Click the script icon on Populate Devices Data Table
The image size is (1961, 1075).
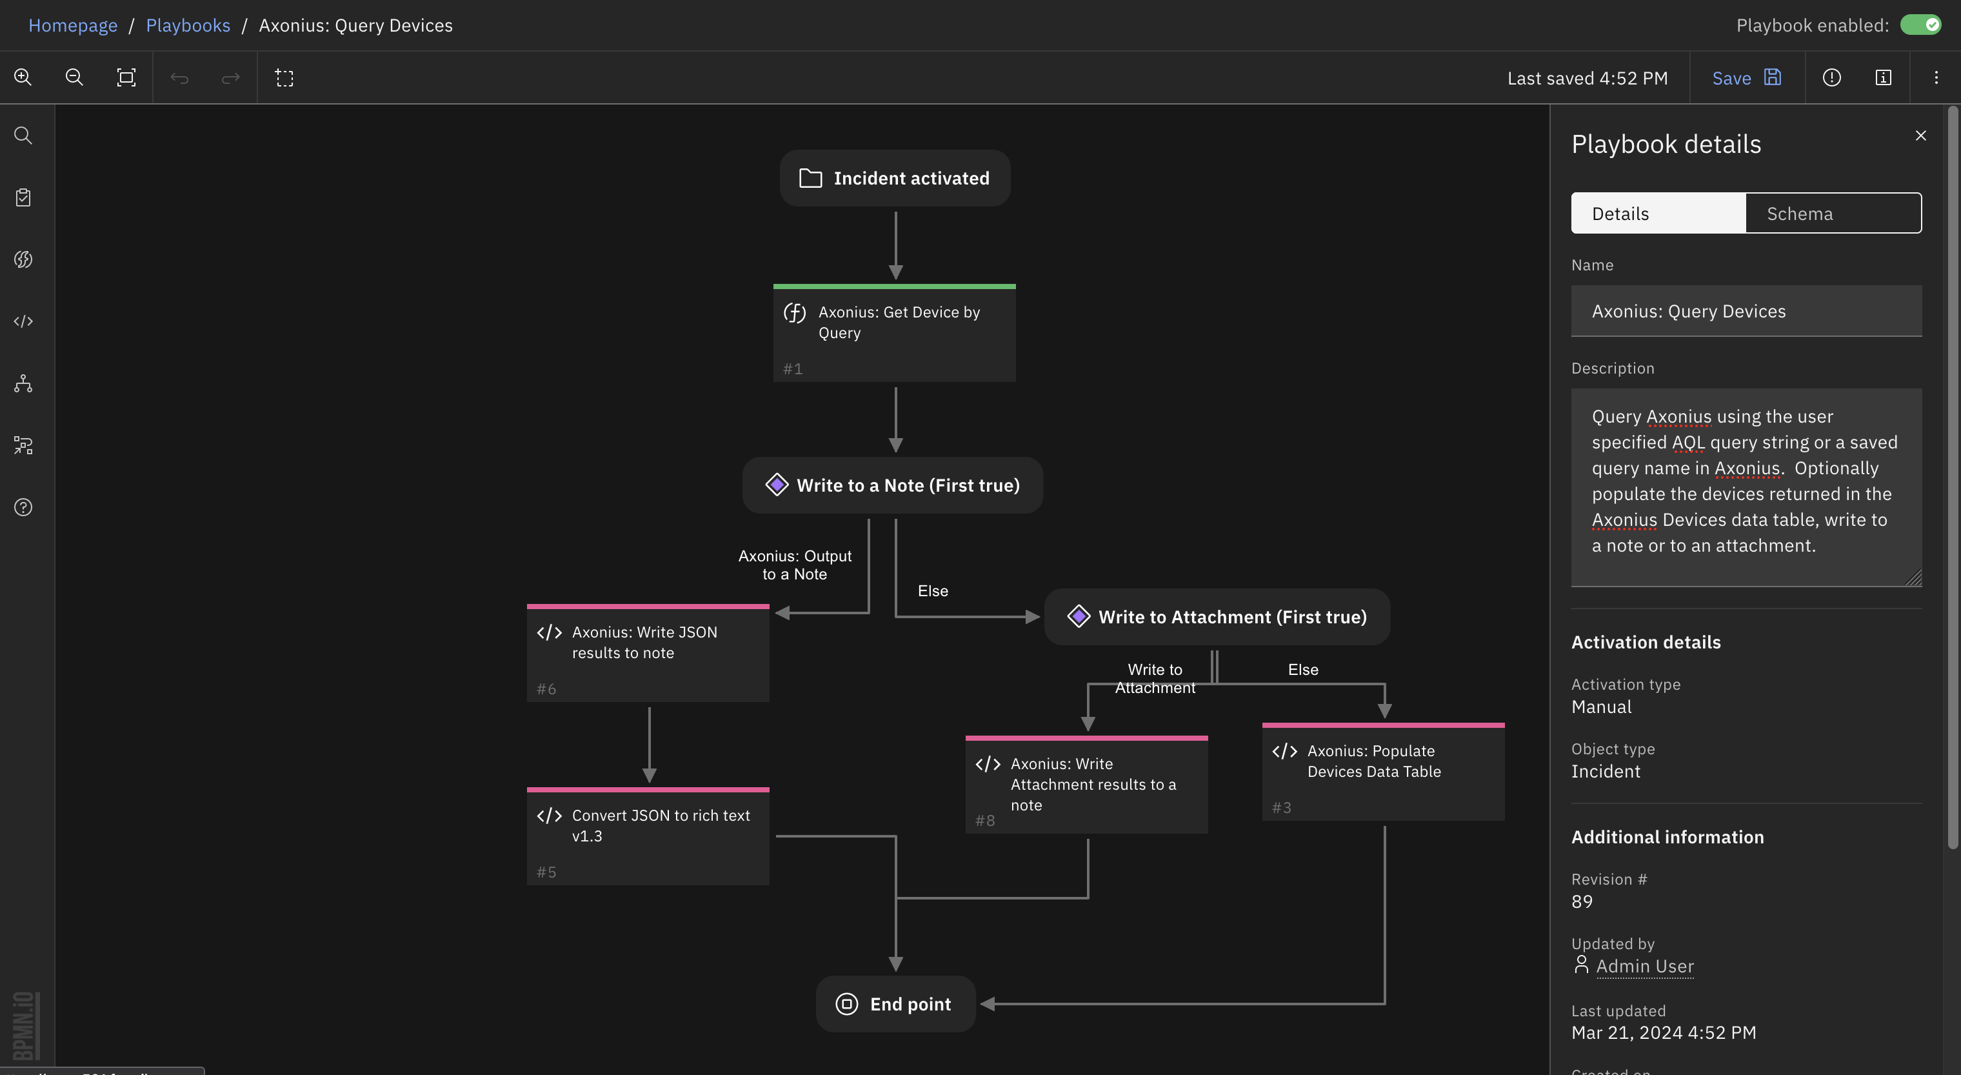point(1285,752)
